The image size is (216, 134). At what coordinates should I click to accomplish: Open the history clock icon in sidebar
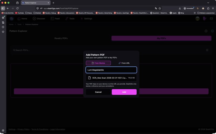click(3, 27)
